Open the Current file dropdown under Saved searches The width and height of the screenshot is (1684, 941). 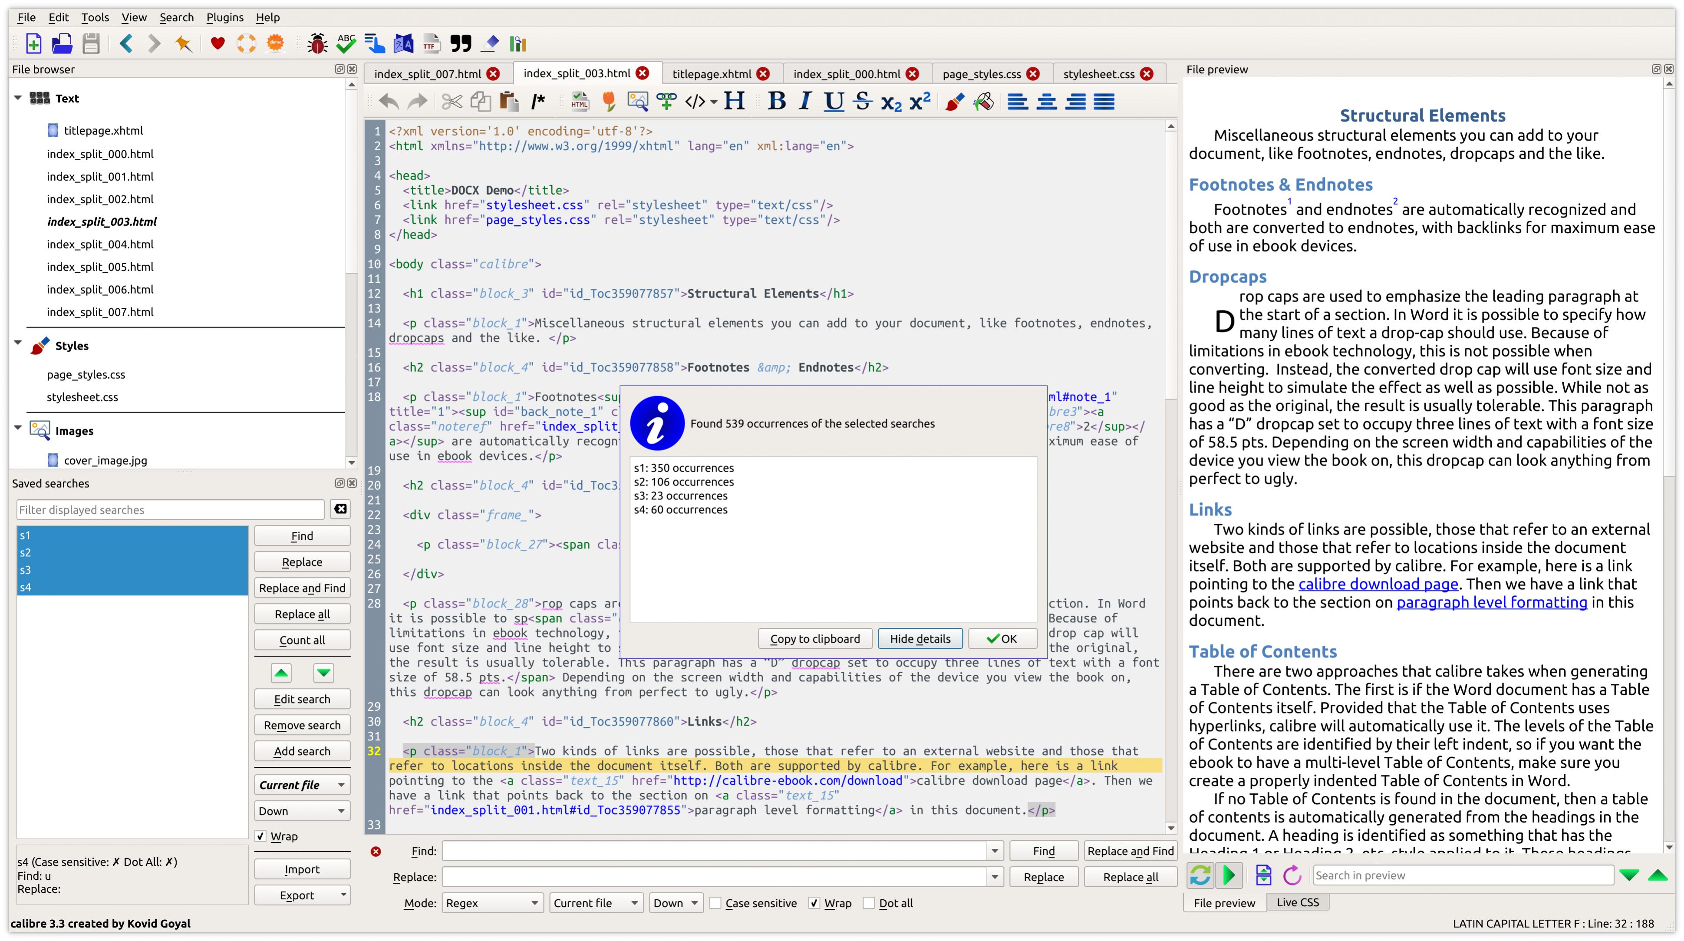tap(301, 785)
